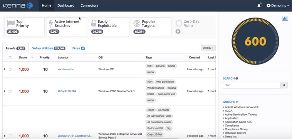Click the Windows 2003 Service Pack 1 cell
This screenshot has height=139, width=292.
pos(116,91)
